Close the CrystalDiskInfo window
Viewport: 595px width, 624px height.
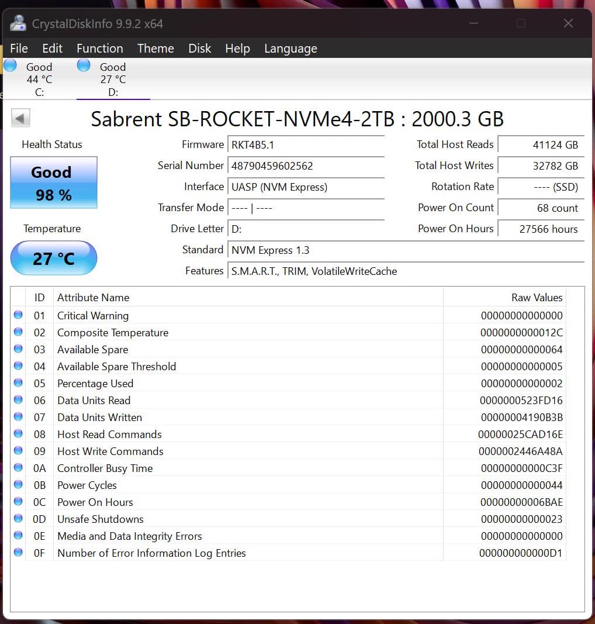(x=568, y=23)
